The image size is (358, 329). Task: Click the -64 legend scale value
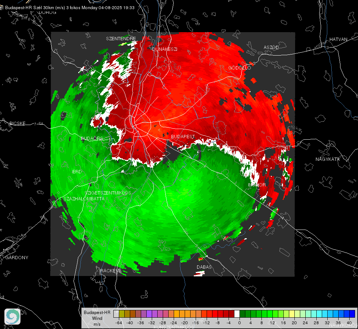[119, 323]
